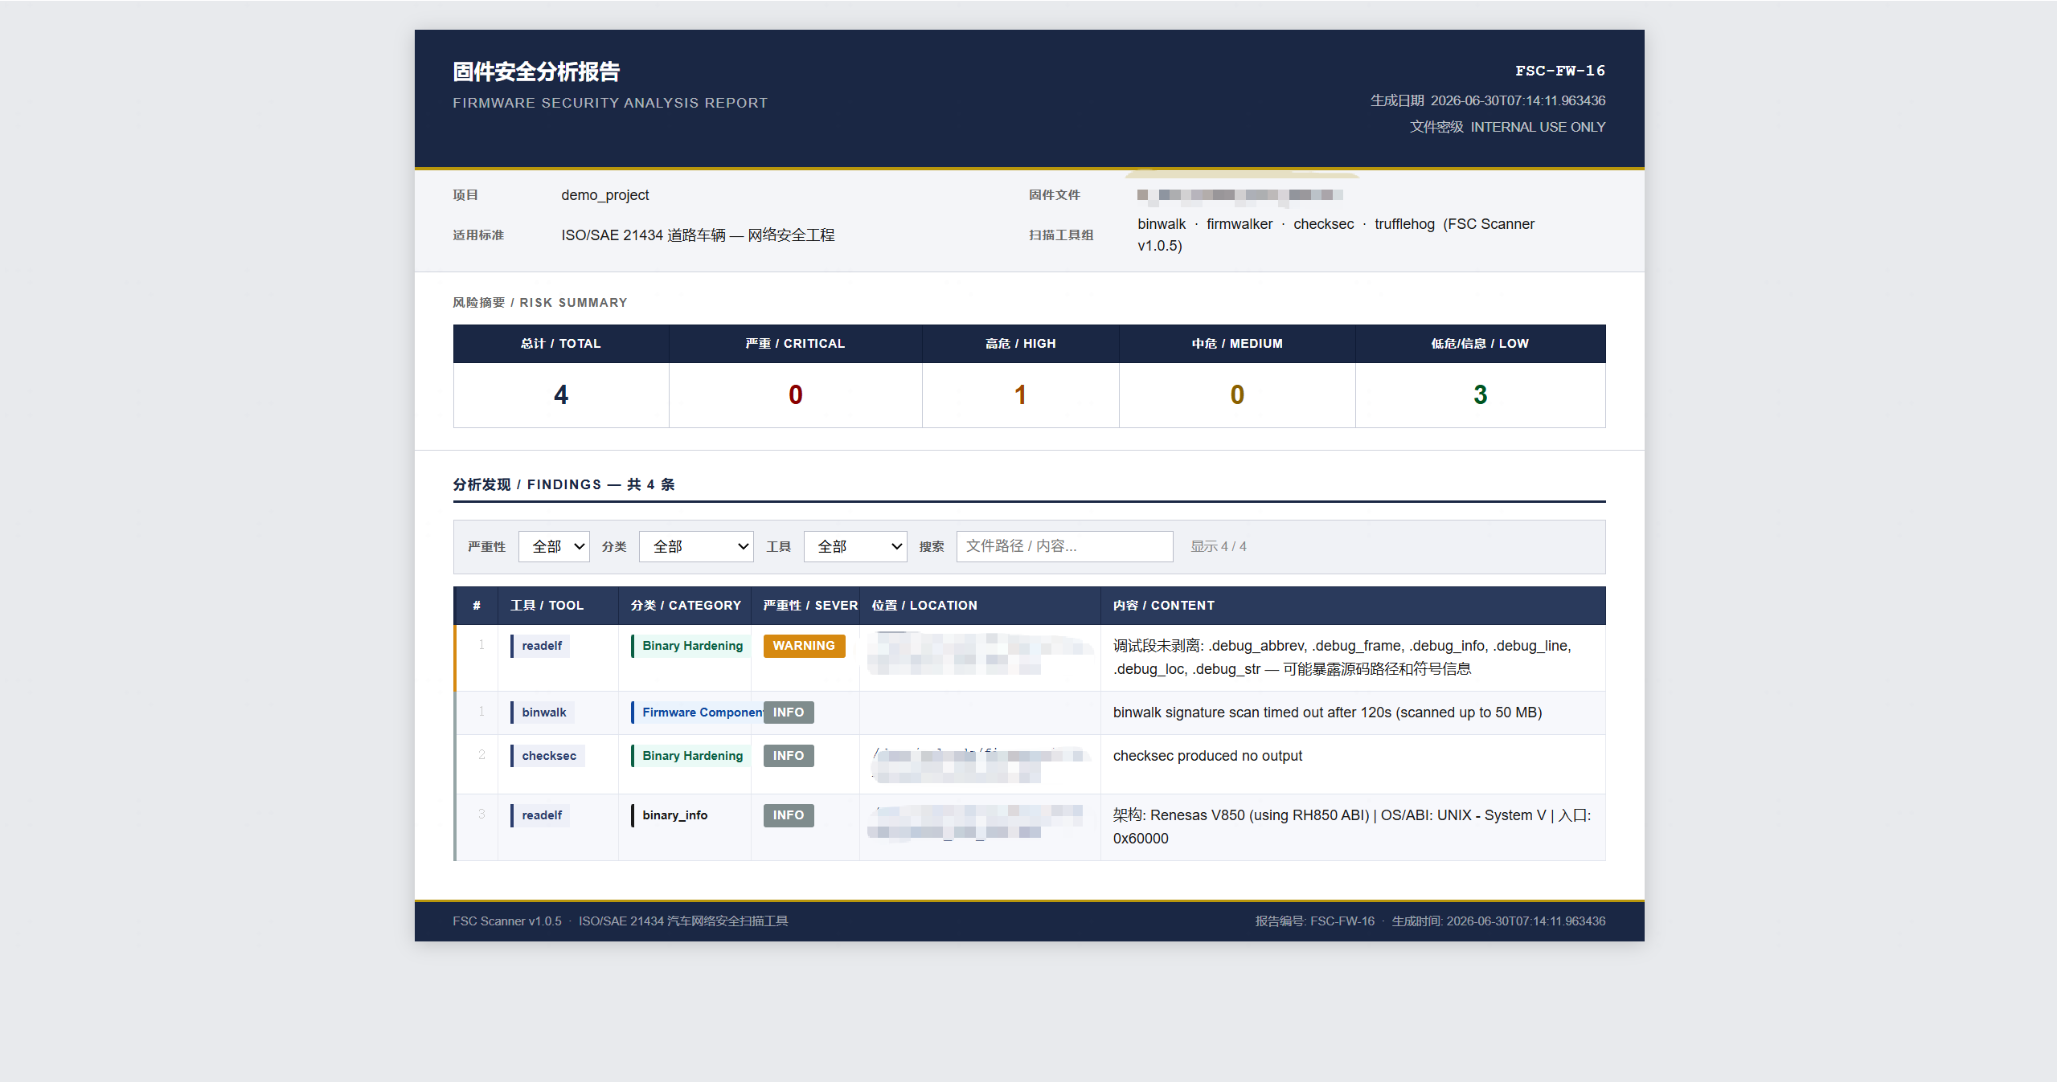Click the 中危 / MEDIUM header cell
2057x1082 pixels.
click(x=1237, y=344)
